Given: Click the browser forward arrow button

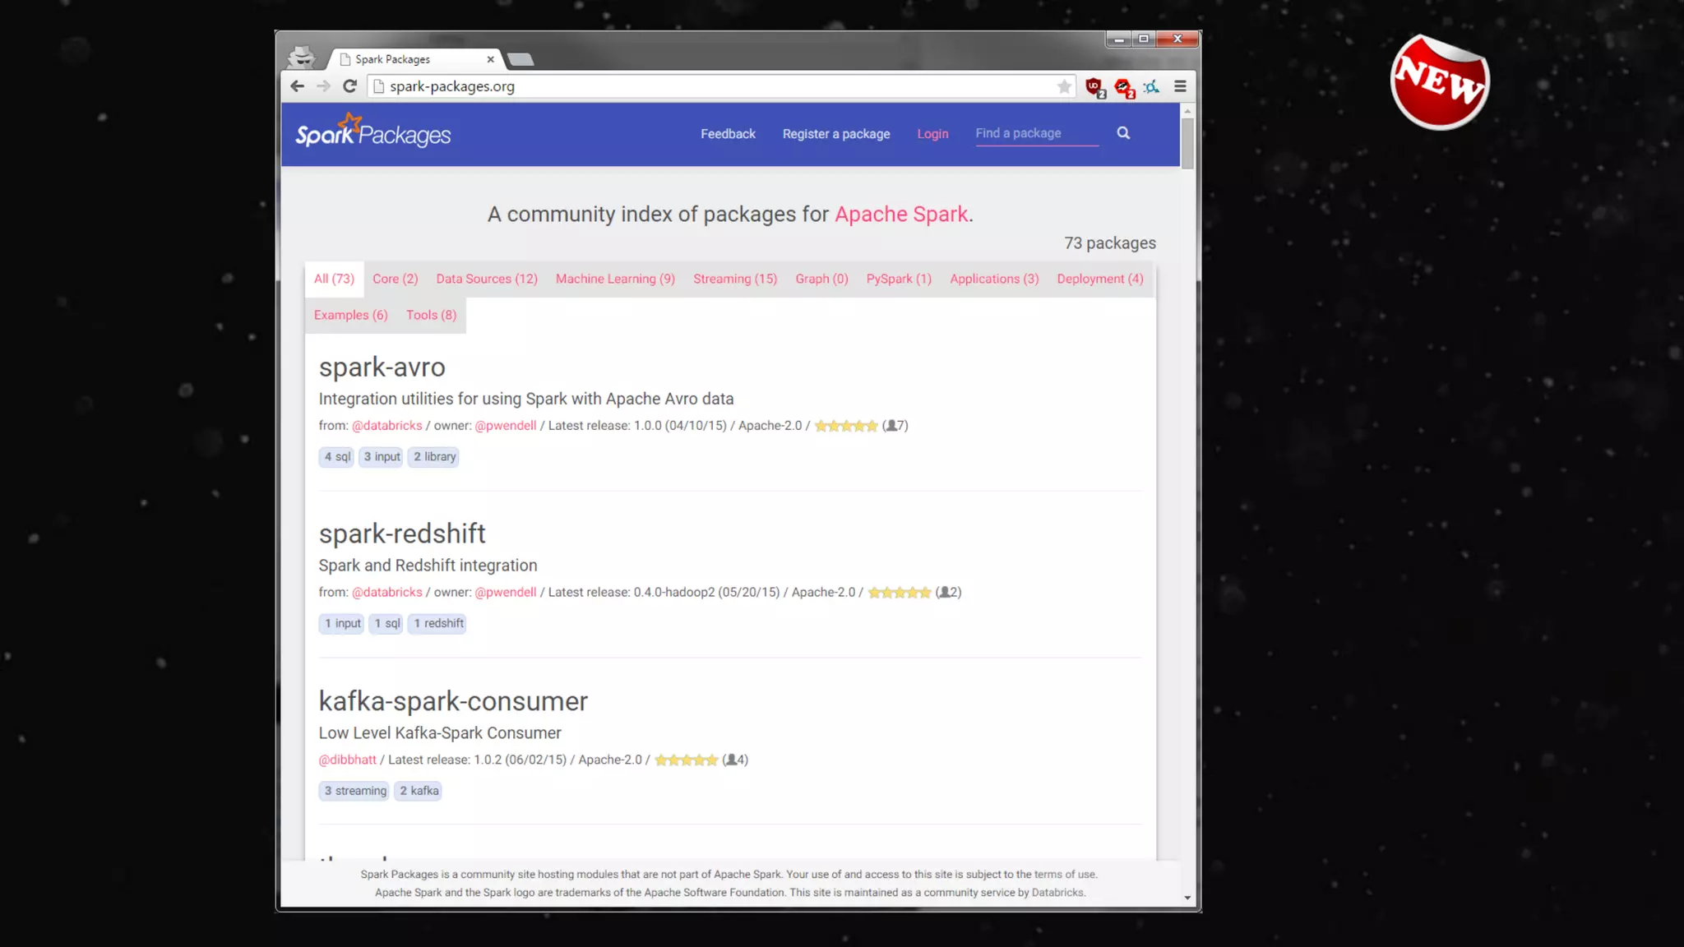Looking at the screenshot, I should (x=323, y=86).
